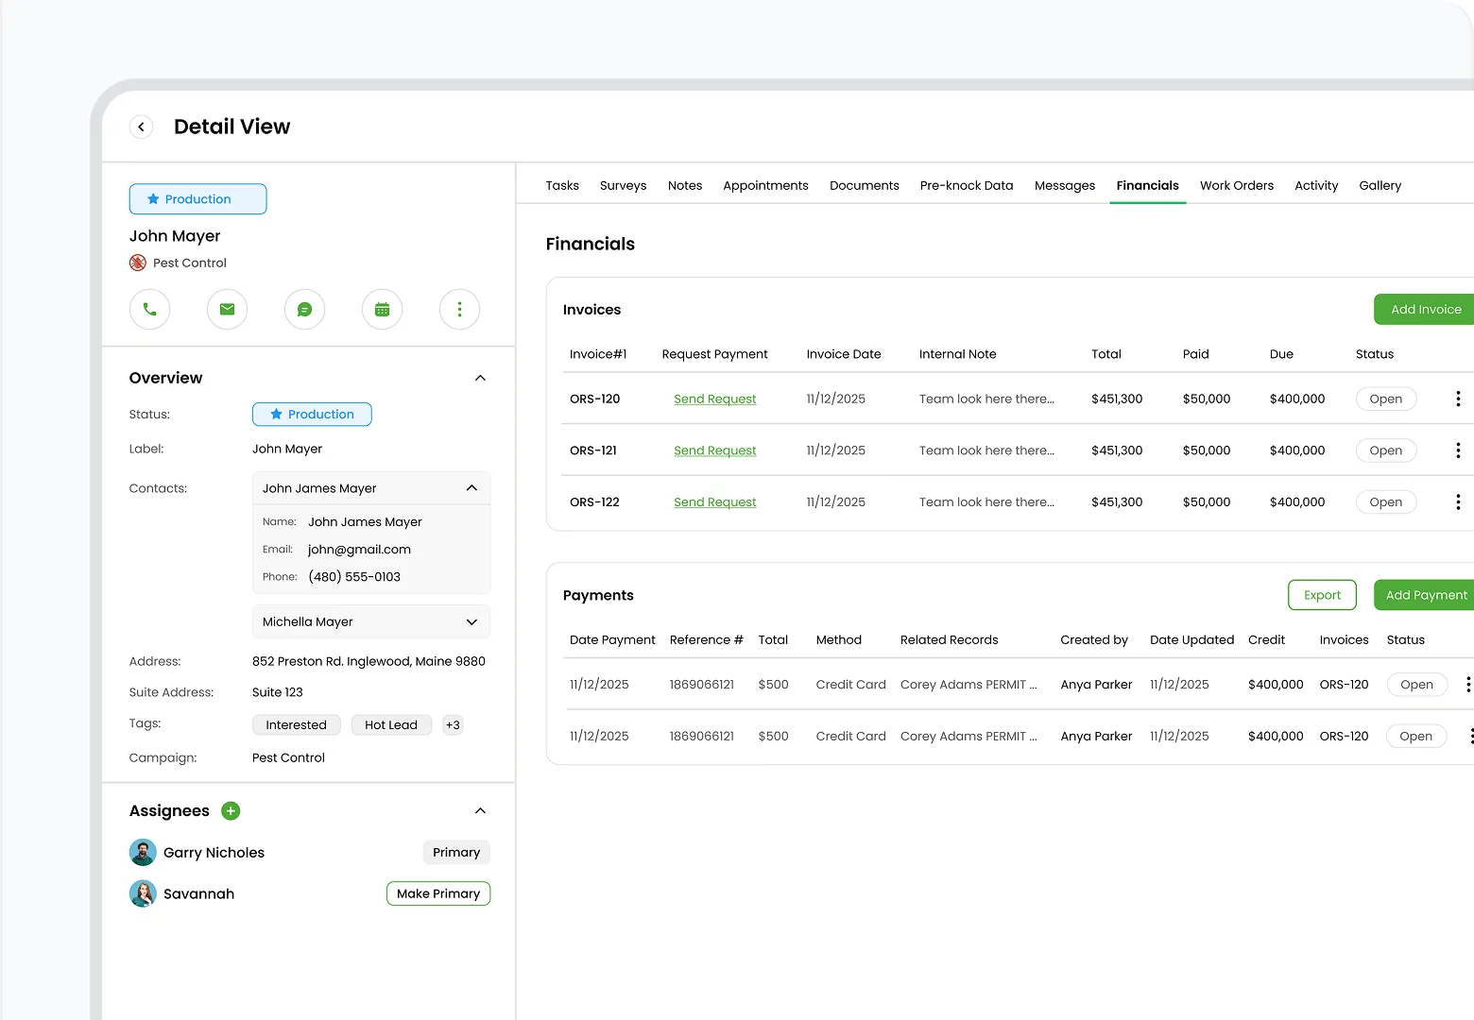1474x1020 pixels.
Task: Click Open status for invoice ORS-121
Action: click(x=1386, y=450)
